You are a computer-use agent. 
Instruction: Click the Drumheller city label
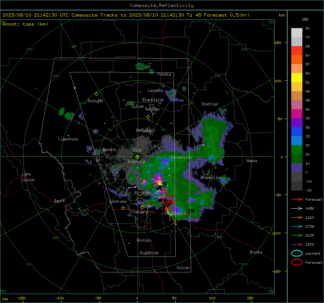(211, 178)
